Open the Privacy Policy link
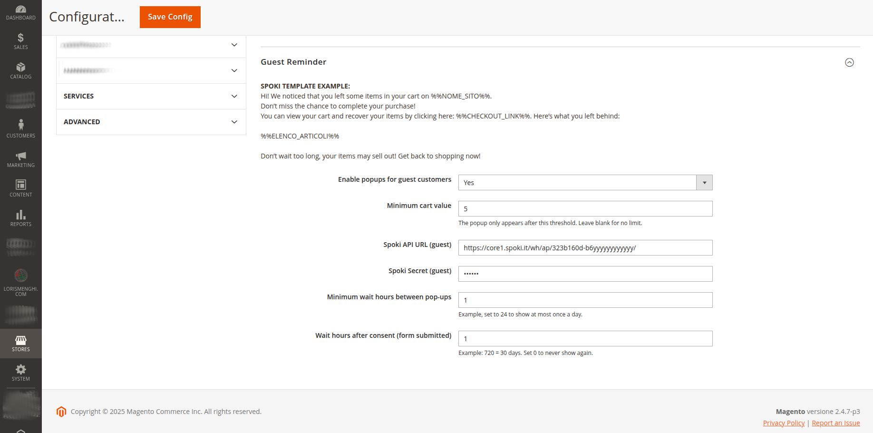 point(784,423)
